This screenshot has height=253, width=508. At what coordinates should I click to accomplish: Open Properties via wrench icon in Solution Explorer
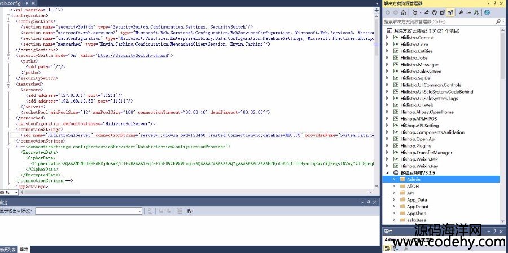coord(461,12)
